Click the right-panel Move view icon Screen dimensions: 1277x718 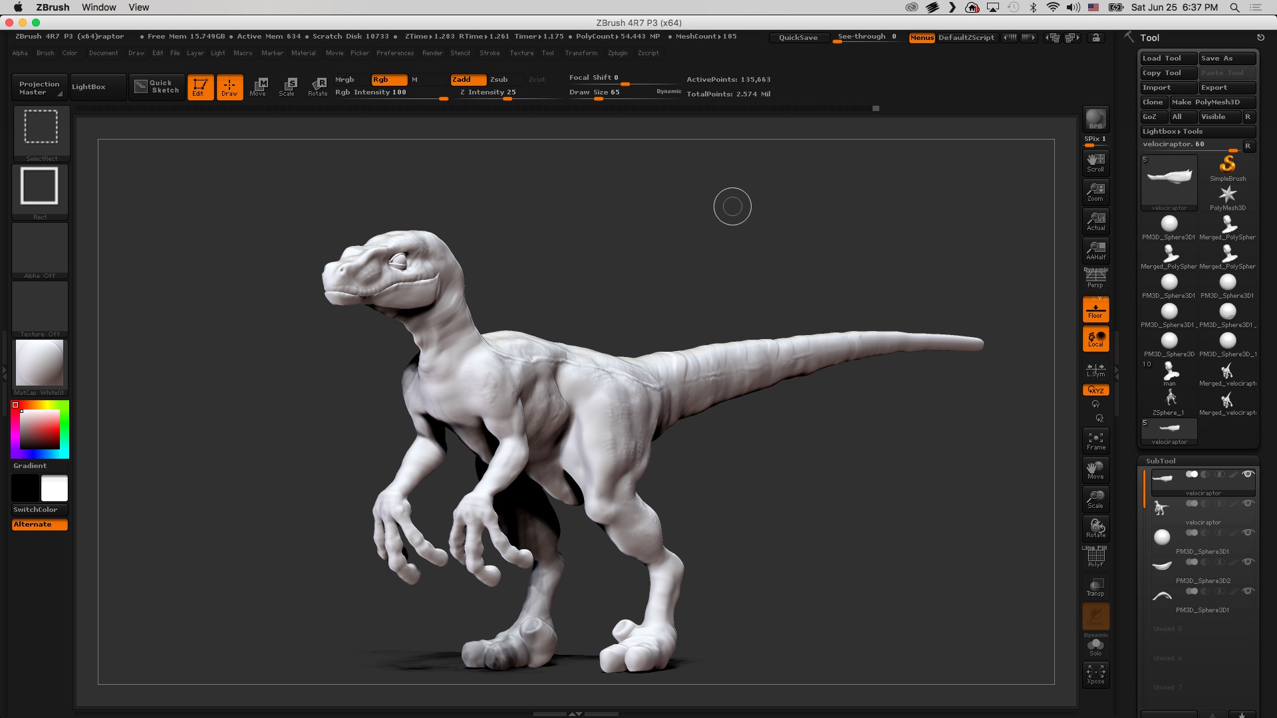[1095, 469]
